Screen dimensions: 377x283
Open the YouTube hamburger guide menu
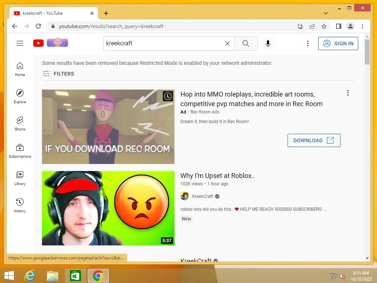[20, 43]
